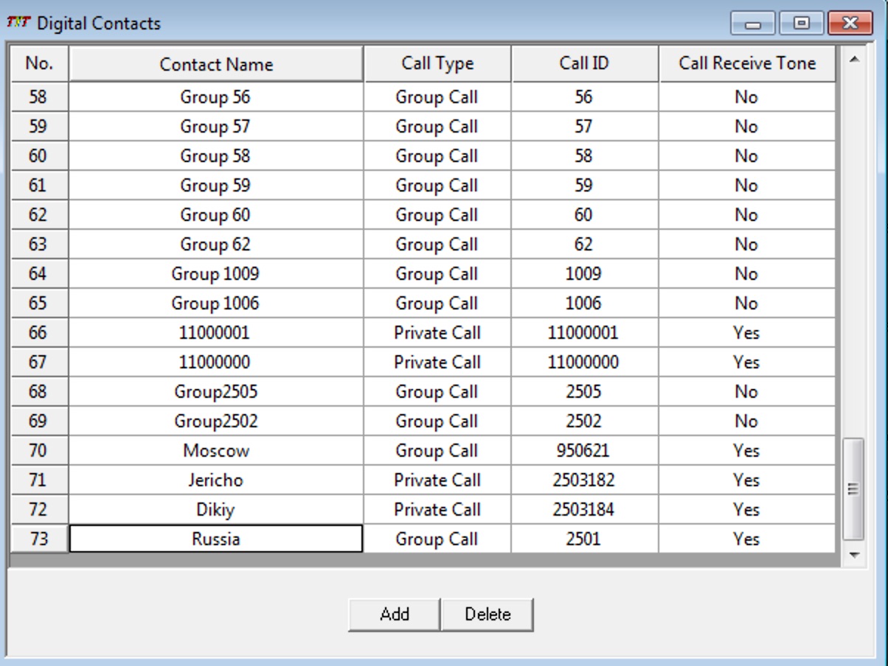888x666 pixels.
Task: Select the contact name Group 1009
Action: pyautogui.click(x=216, y=273)
